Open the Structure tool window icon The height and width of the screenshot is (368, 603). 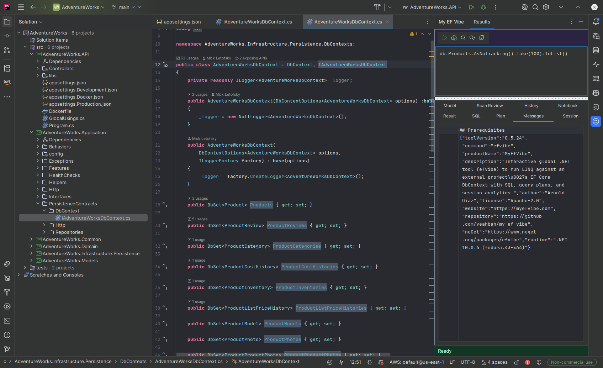point(7,68)
